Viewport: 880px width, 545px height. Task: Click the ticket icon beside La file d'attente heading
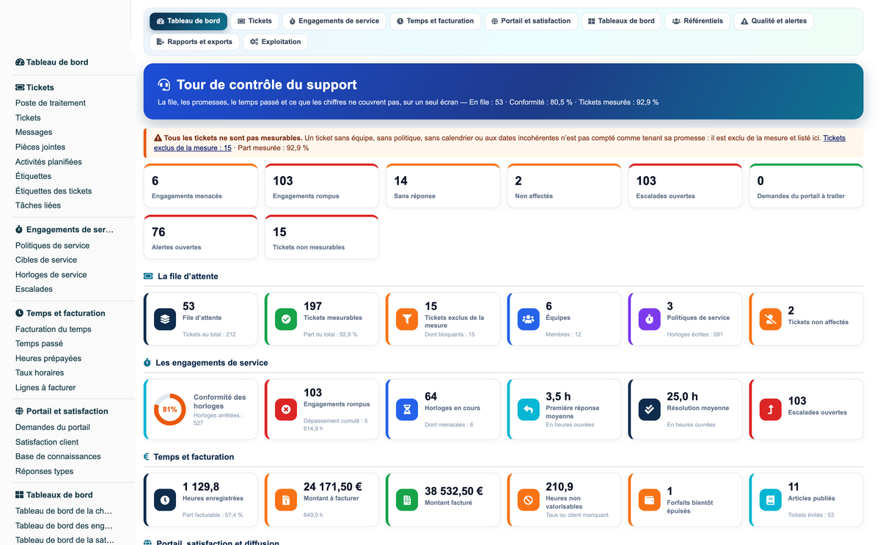(148, 277)
